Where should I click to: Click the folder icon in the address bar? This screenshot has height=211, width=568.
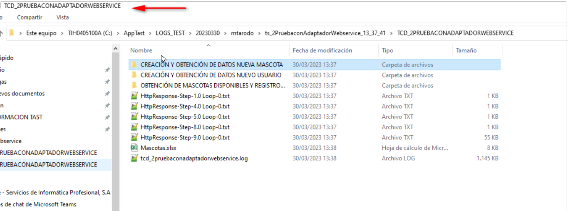[x=12, y=33]
